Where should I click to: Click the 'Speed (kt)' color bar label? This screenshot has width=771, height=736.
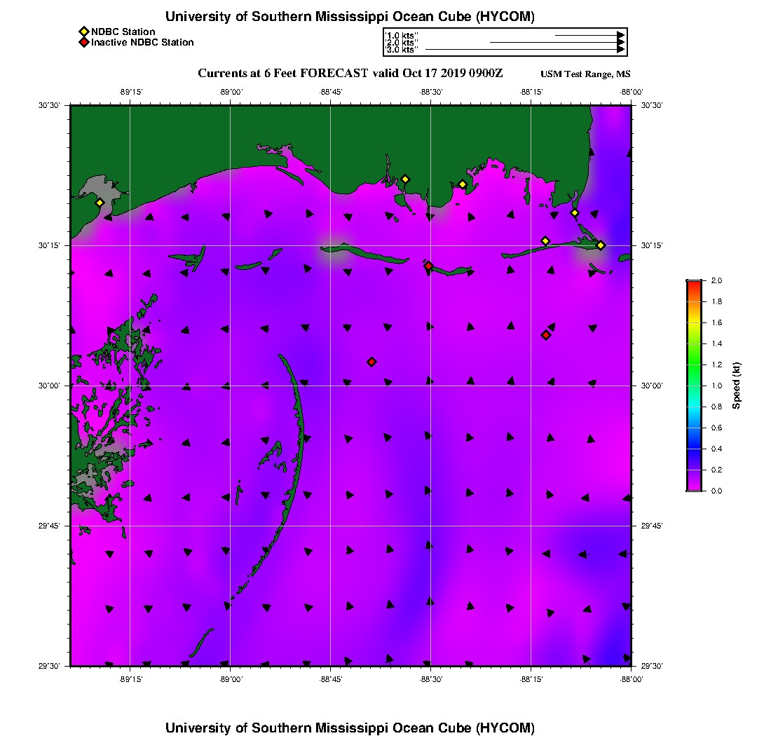click(736, 386)
